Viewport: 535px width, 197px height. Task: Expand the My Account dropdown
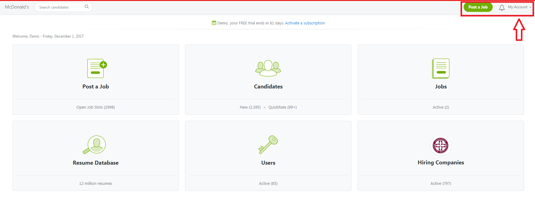click(519, 7)
